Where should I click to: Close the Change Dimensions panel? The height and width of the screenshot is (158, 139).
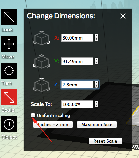point(123,16)
